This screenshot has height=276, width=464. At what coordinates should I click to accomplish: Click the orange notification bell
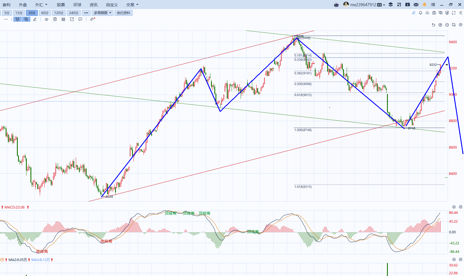[x=425, y=5]
